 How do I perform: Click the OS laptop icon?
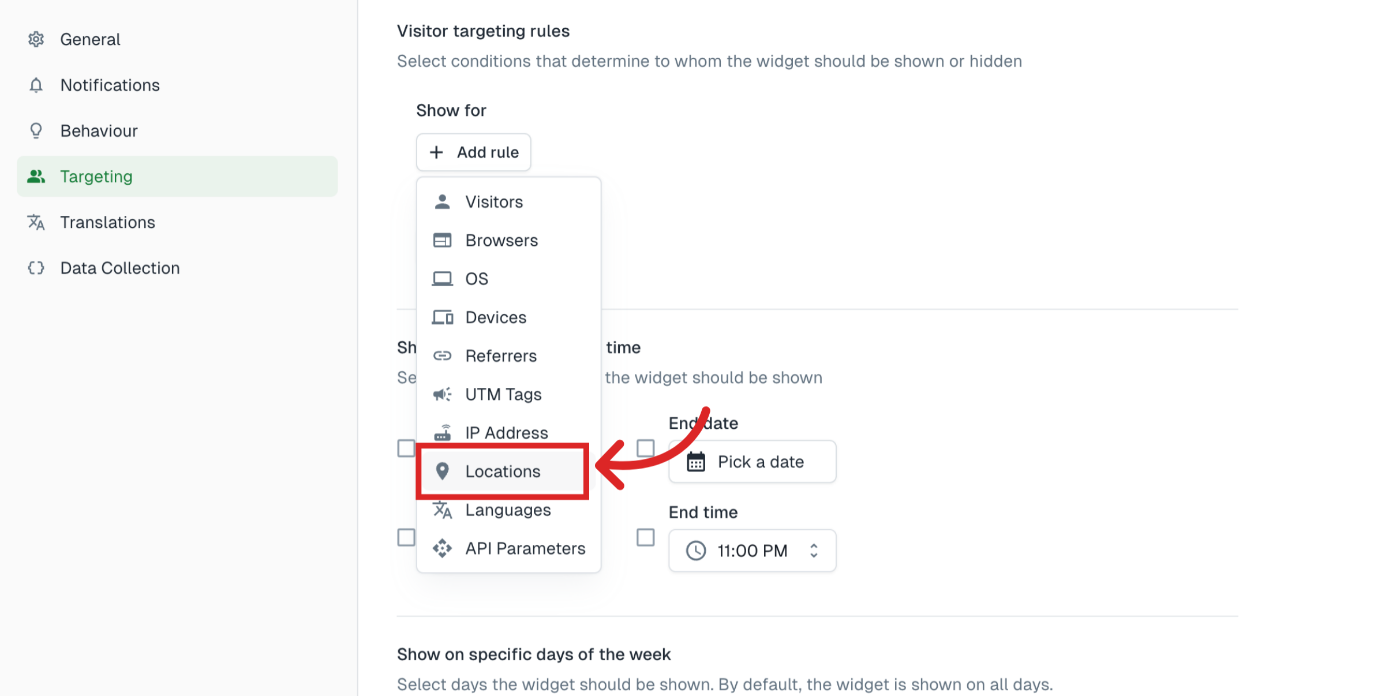[442, 278]
